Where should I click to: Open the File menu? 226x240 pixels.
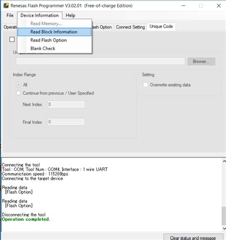[x=10, y=15]
